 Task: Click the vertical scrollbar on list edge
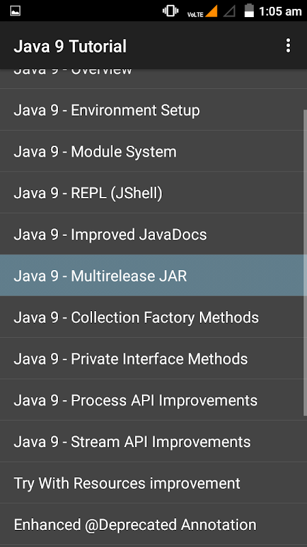click(x=305, y=262)
